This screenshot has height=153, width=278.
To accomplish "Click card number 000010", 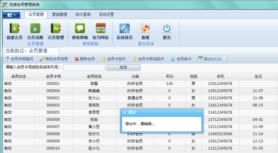I will (x=53, y=148).
